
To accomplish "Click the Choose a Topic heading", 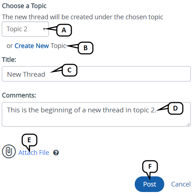I will point(24,6).
